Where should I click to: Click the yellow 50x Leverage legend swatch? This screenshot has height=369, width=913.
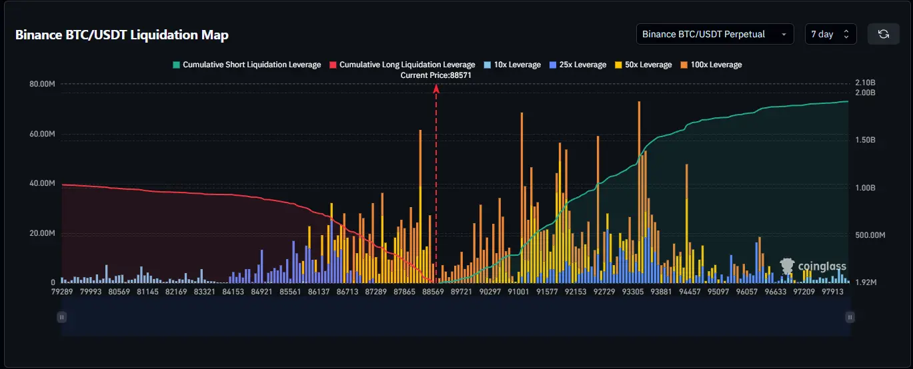click(618, 65)
